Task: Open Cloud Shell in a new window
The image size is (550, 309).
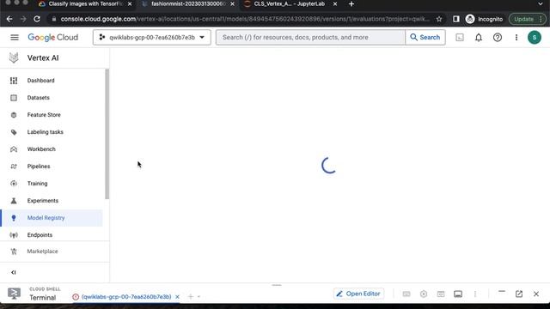Action: [519, 294]
